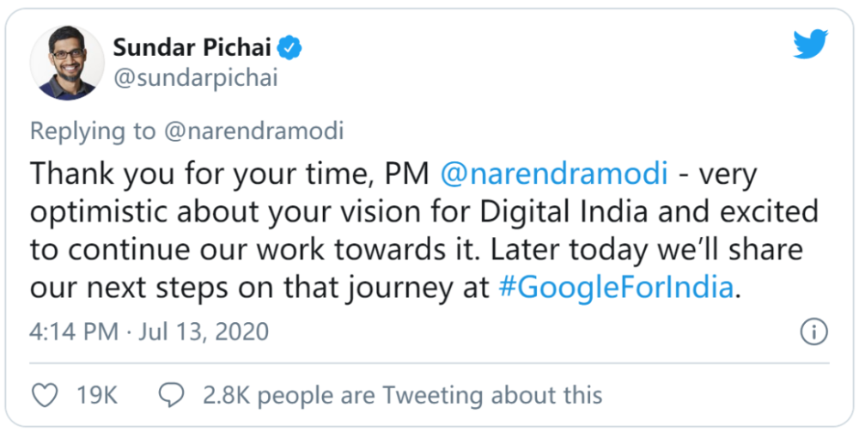
Task: Visit the @sundarpichai handle
Action: point(196,78)
